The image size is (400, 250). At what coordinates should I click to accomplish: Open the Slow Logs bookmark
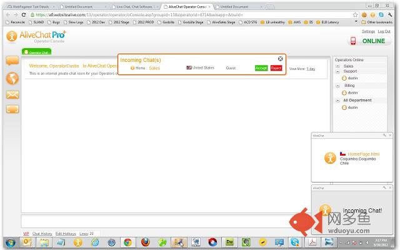pos(74,22)
